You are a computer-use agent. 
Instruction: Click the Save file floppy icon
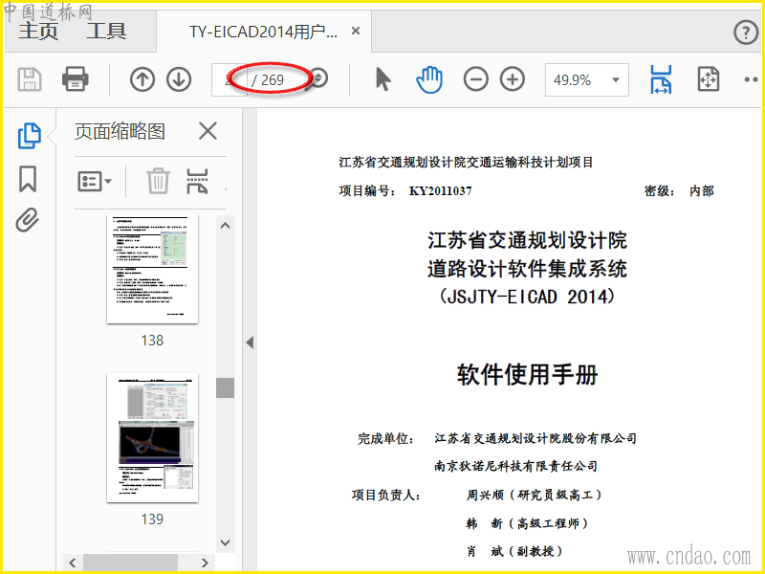click(x=30, y=79)
